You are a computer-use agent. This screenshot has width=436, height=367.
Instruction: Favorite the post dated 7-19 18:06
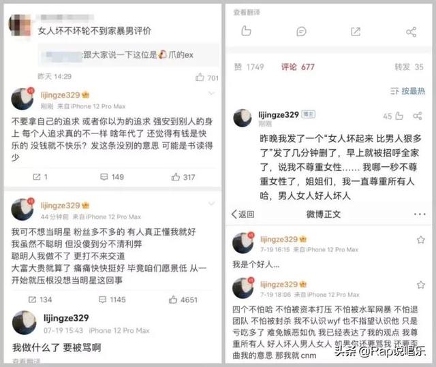421,285
